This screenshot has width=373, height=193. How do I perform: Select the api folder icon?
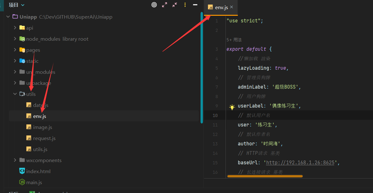coord(22,28)
